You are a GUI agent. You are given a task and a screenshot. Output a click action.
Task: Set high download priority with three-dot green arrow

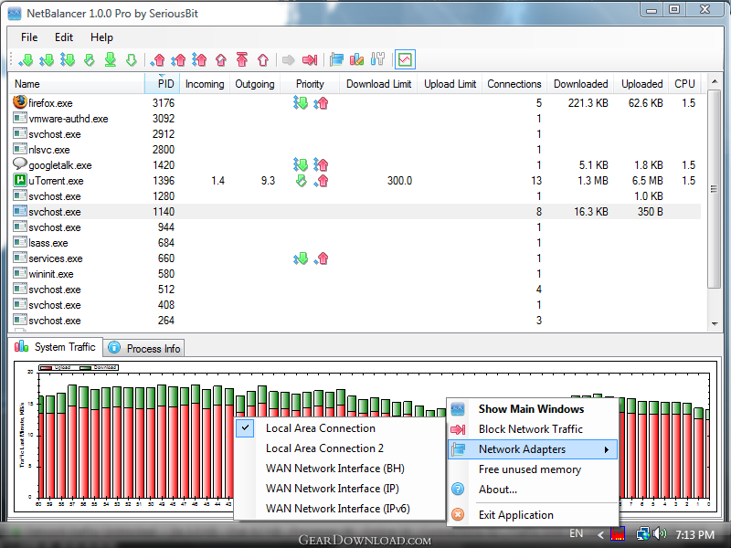[x=68, y=59]
